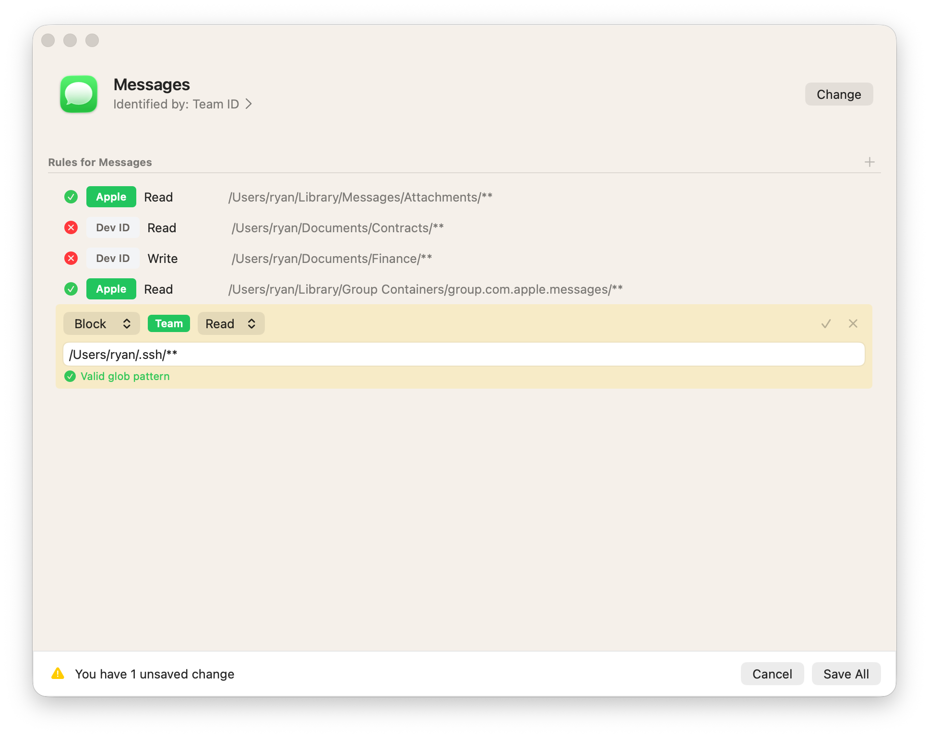The width and height of the screenshot is (929, 737).
Task: Toggle the blocked status on the Contracts rule
Action: (x=71, y=227)
